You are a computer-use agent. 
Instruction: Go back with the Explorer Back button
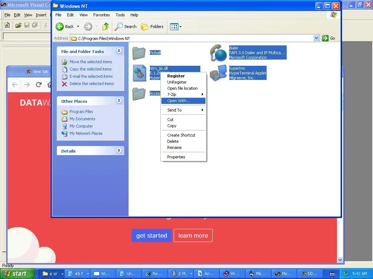coord(65,27)
